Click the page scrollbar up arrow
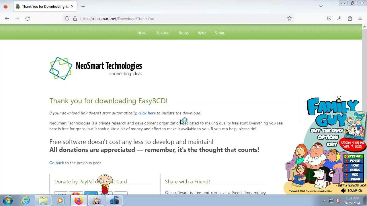The image size is (367, 206). 364,27
